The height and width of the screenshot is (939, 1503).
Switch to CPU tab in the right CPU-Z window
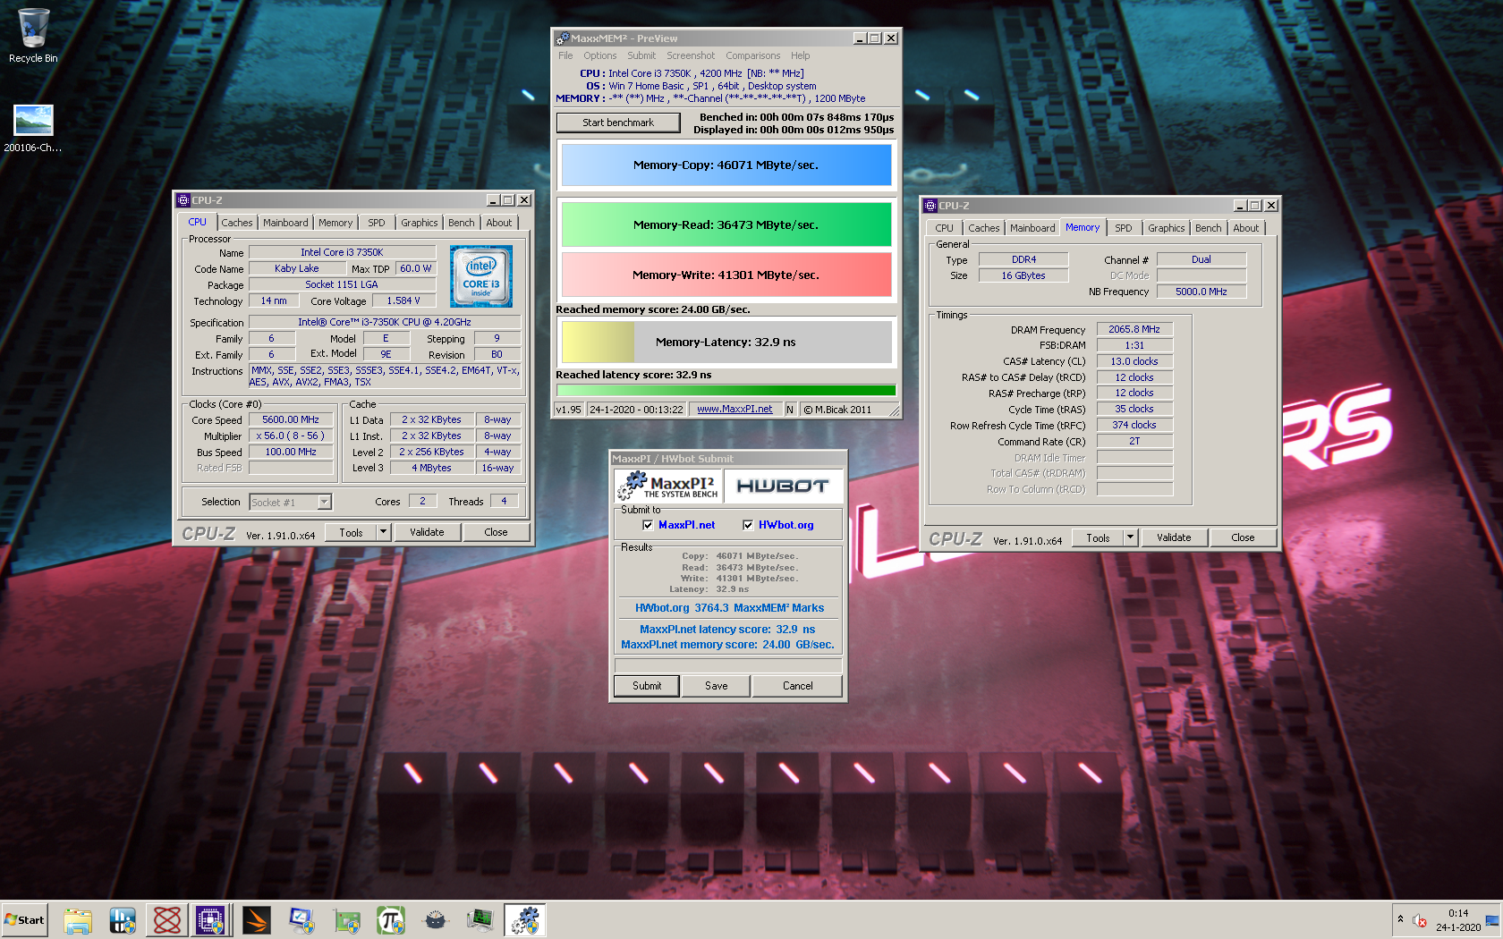pos(945,228)
